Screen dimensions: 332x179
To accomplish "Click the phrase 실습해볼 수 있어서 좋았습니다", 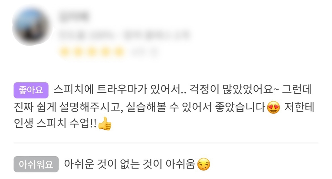I will pyautogui.click(x=196, y=108).
